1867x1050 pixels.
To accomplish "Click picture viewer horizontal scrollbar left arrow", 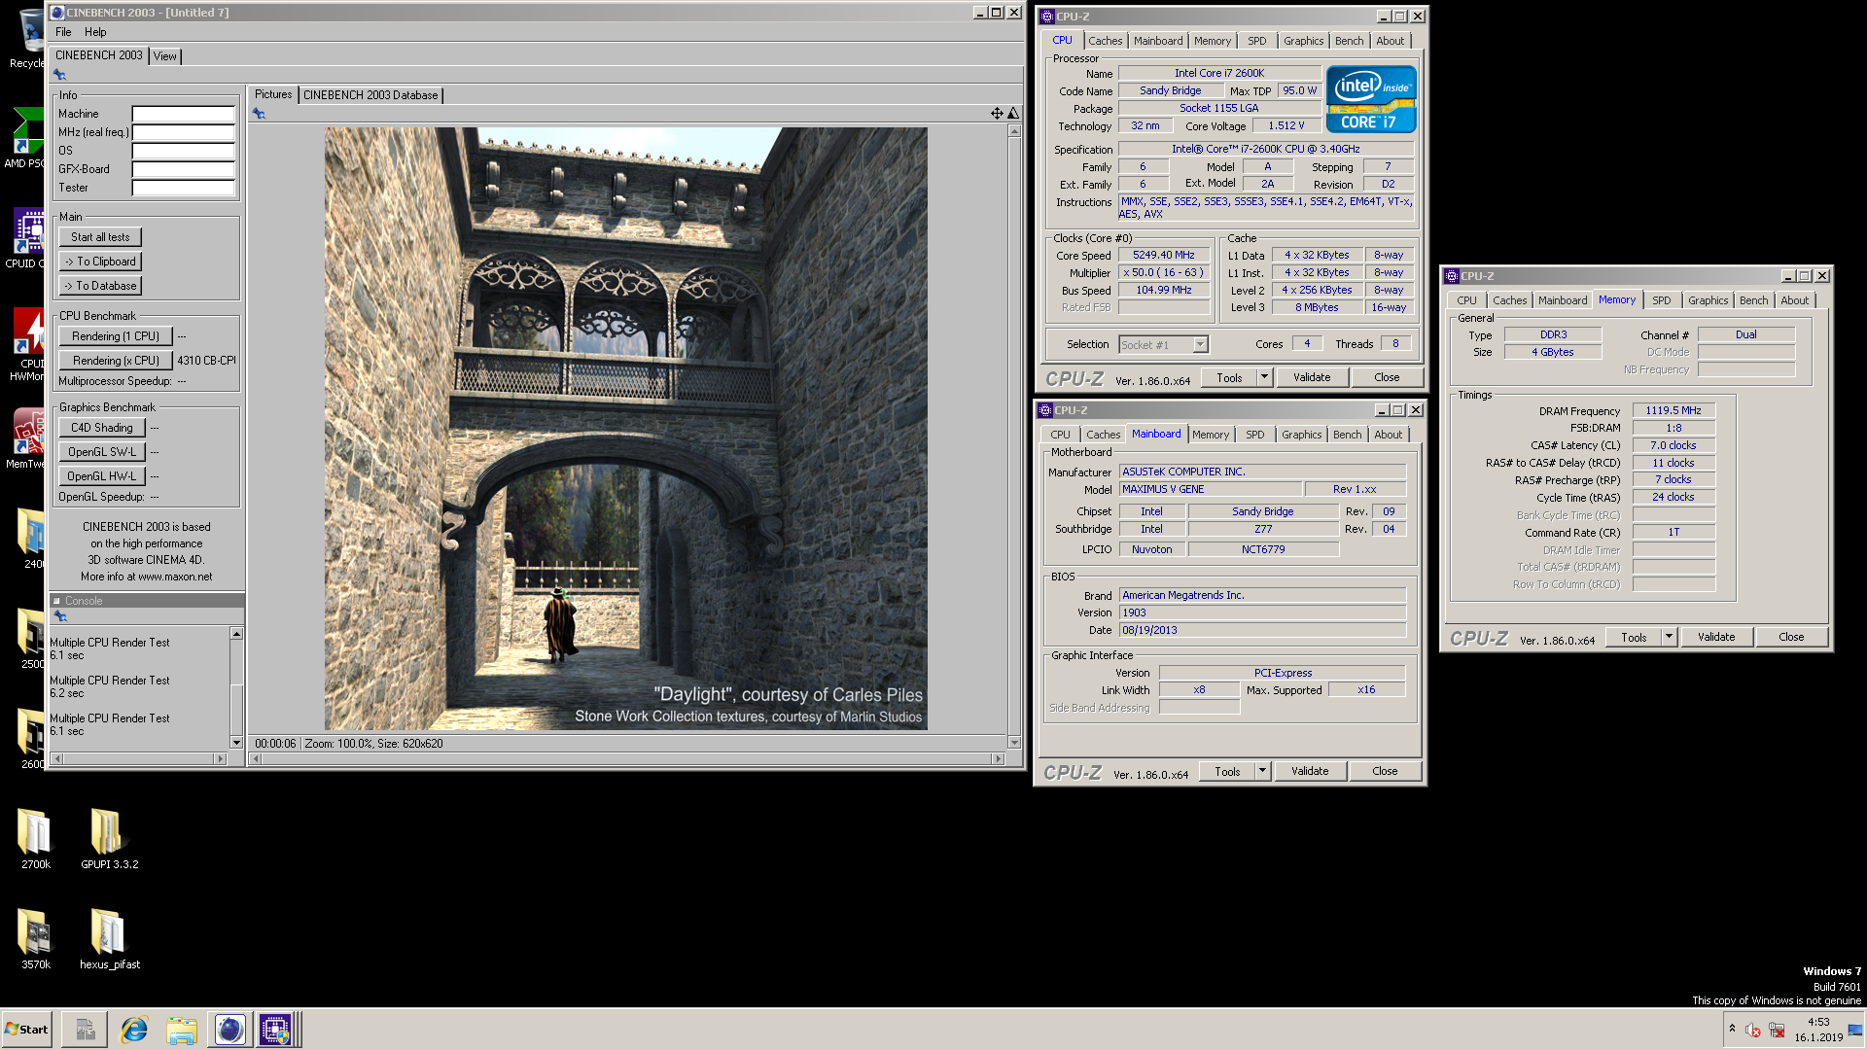I will 255,758.
